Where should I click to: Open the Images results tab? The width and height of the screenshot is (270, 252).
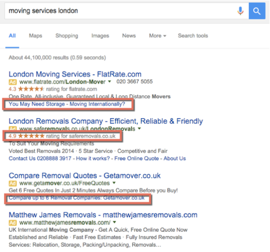tap(100, 36)
